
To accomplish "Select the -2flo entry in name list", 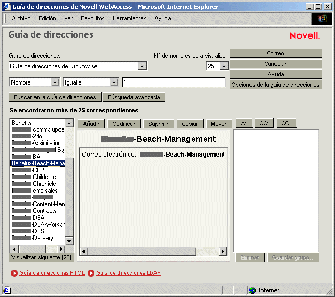I will coord(38,136).
